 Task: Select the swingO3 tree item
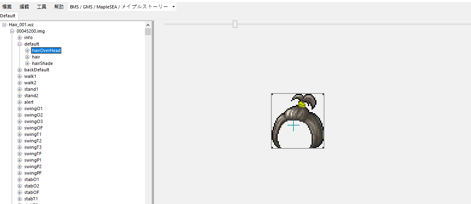coord(33,121)
